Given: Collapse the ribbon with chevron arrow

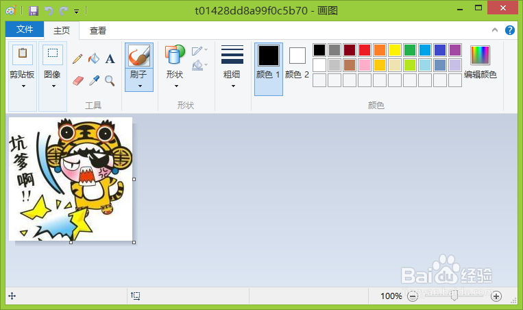Looking at the screenshot, I should [x=495, y=30].
